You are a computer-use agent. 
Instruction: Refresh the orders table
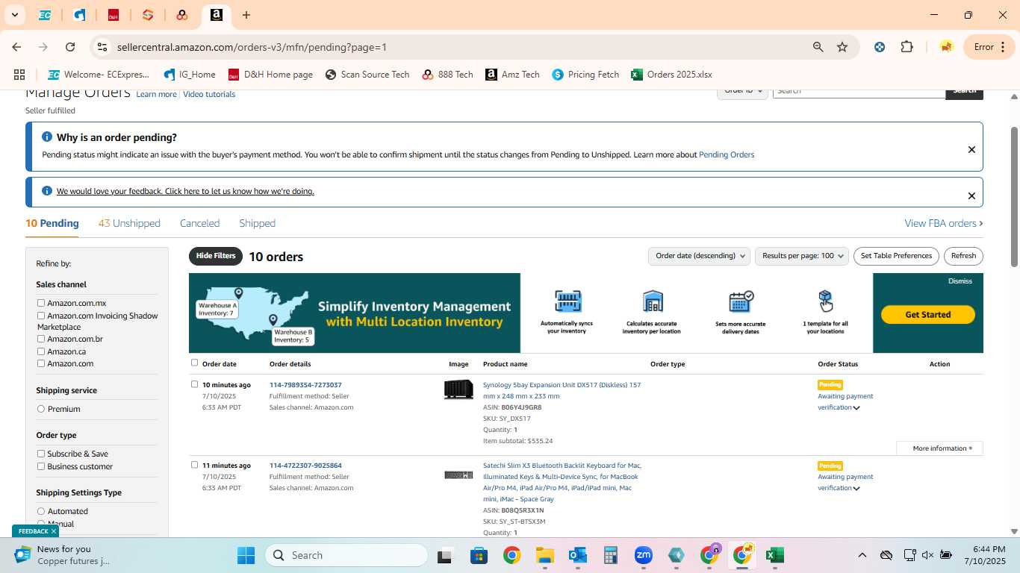pyautogui.click(x=963, y=256)
